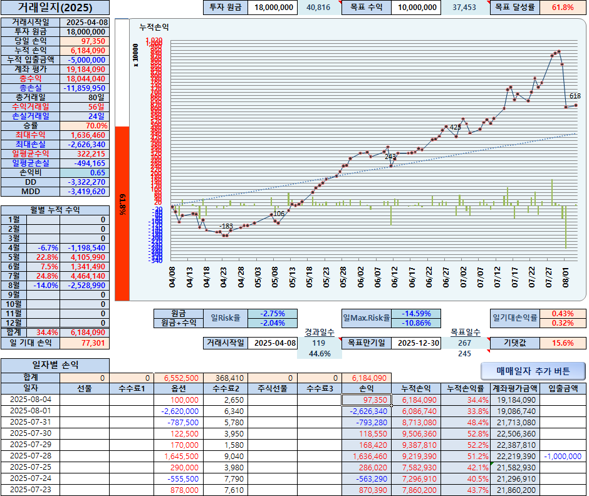Select the 기댓값 value 15.6%
The height and width of the screenshot is (496, 589).
pos(563,343)
